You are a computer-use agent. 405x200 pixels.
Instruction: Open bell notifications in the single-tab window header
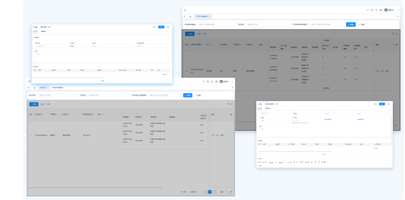coord(376,10)
